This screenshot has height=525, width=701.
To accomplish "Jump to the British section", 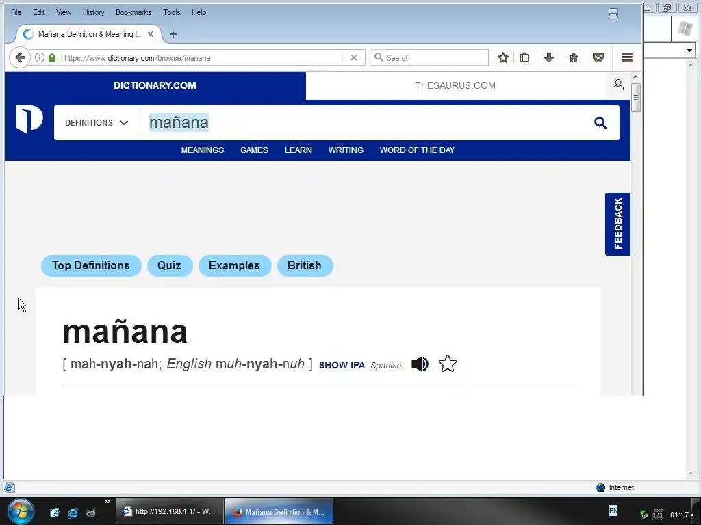I will [305, 266].
